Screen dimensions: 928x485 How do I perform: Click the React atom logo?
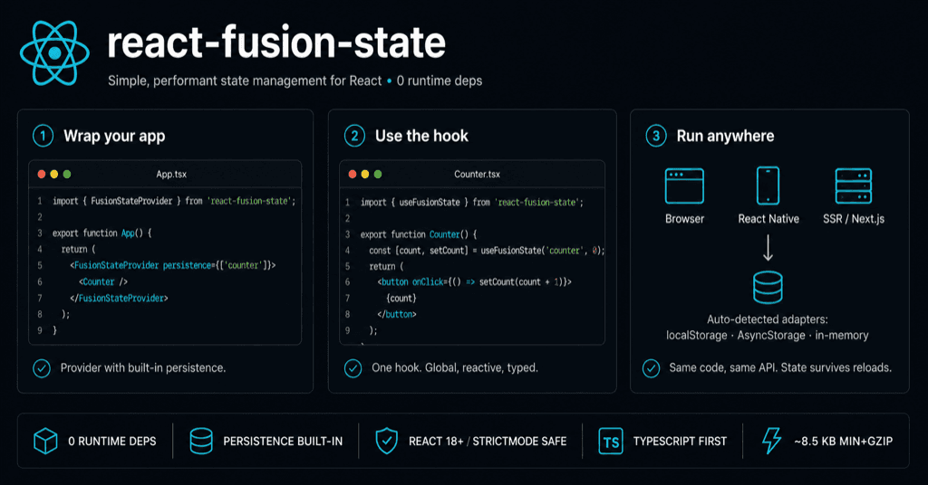pyautogui.click(x=54, y=52)
